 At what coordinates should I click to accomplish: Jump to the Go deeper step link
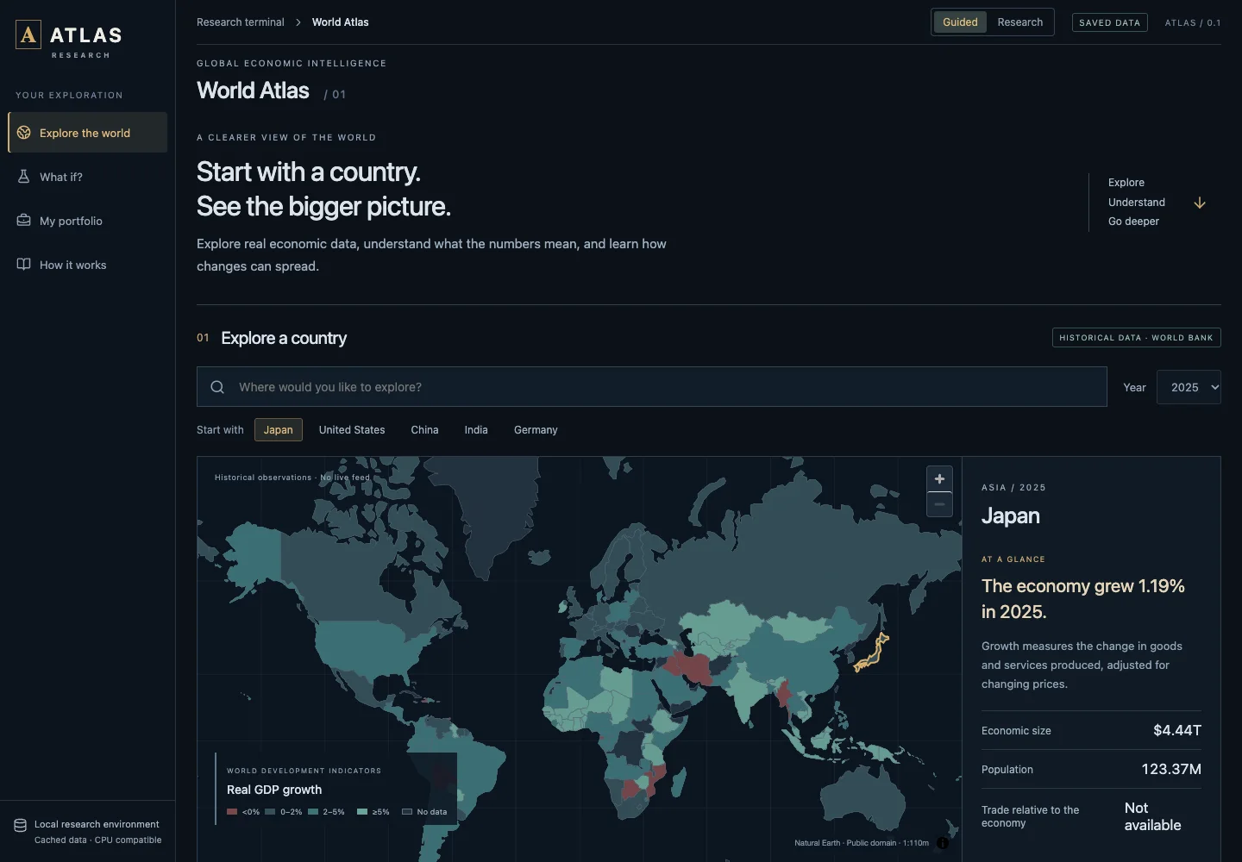click(1133, 222)
